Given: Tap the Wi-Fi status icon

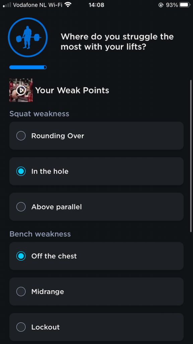Looking at the screenshot, I should [68, 5].
